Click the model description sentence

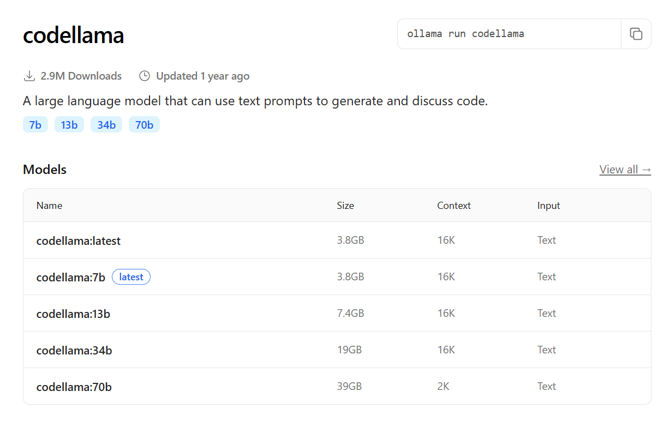pos(255,101)
